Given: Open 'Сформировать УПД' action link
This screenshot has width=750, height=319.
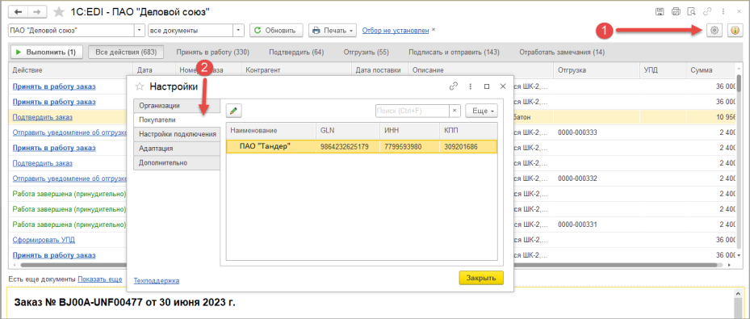Looking at the screenshot, I should coord(44,240).
